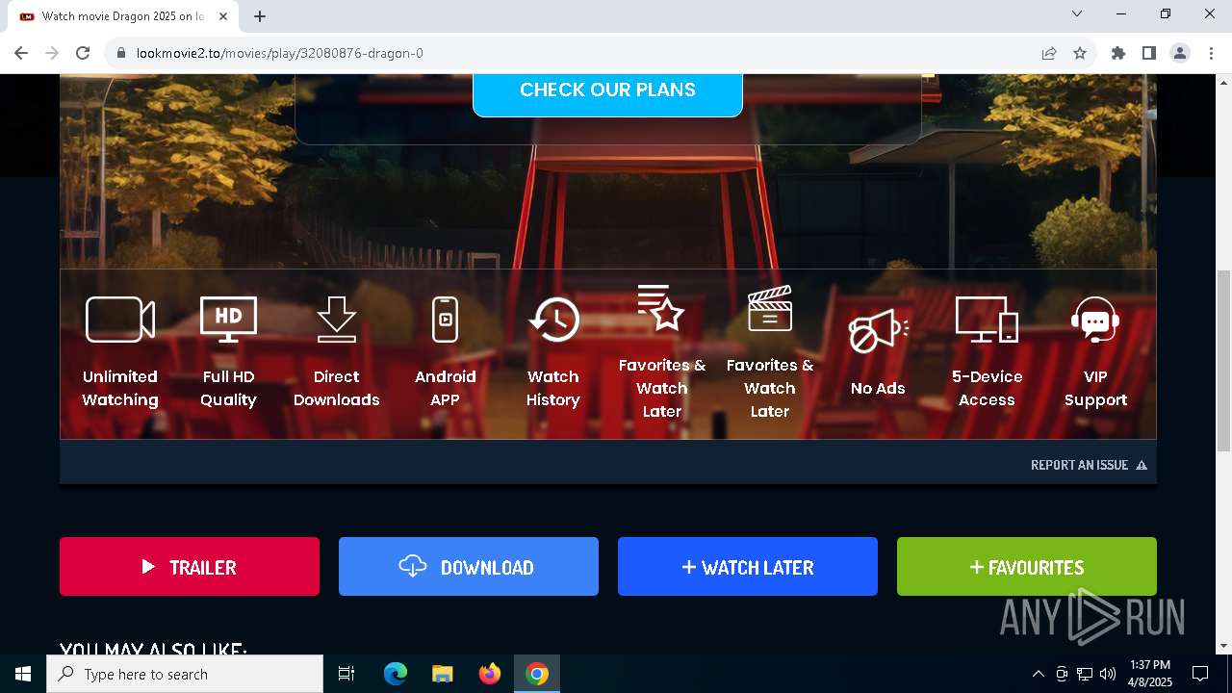This screenshot has height=693, width=1232.
Task: Click the address bar URL field
Action: click(577, 53)
